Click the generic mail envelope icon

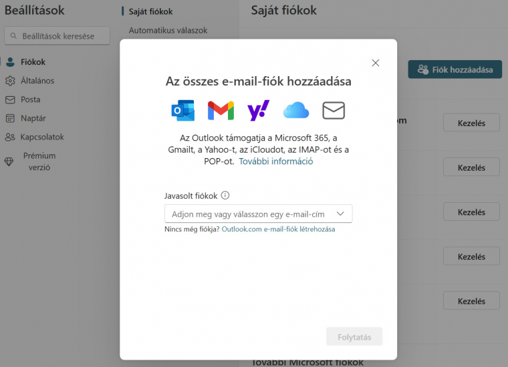coord(334,110)
